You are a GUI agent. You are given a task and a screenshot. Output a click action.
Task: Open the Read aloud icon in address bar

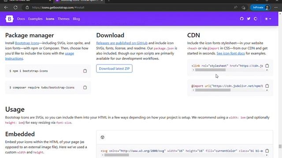click(235, 7)
